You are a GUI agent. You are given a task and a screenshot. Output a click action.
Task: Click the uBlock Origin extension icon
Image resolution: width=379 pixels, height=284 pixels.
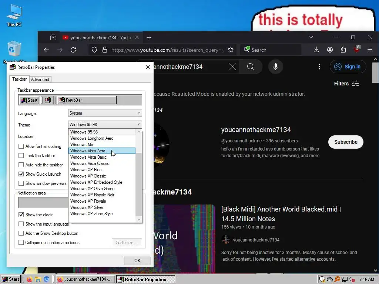[x=356, y=49]
